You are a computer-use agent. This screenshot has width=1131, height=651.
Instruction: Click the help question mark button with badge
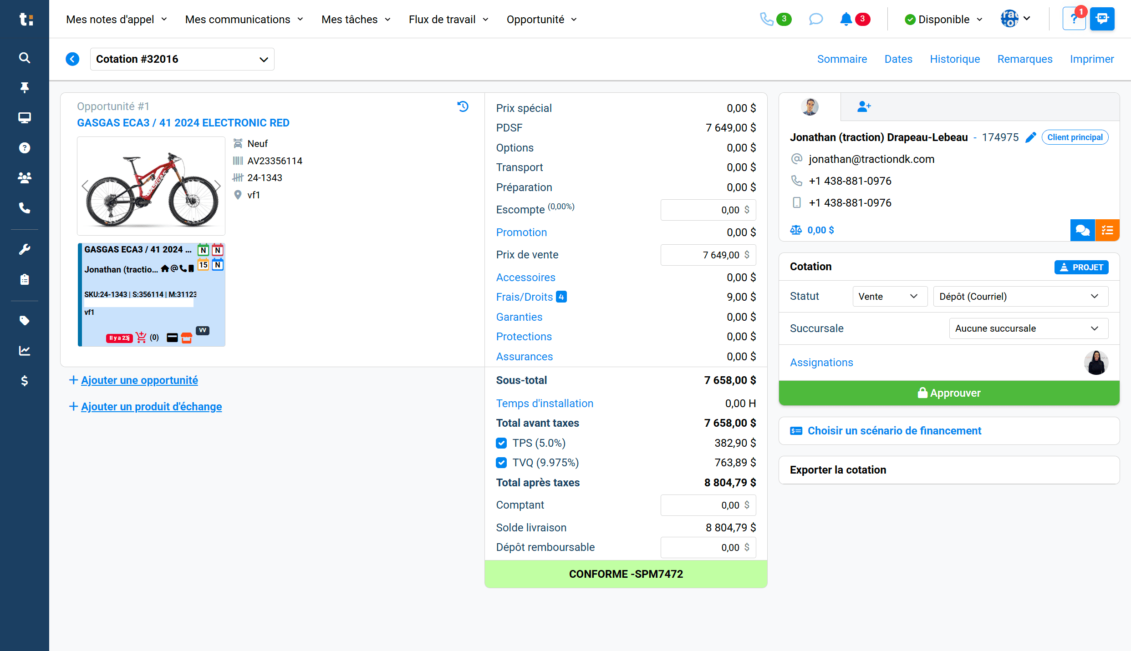(x=1074, y=19)
